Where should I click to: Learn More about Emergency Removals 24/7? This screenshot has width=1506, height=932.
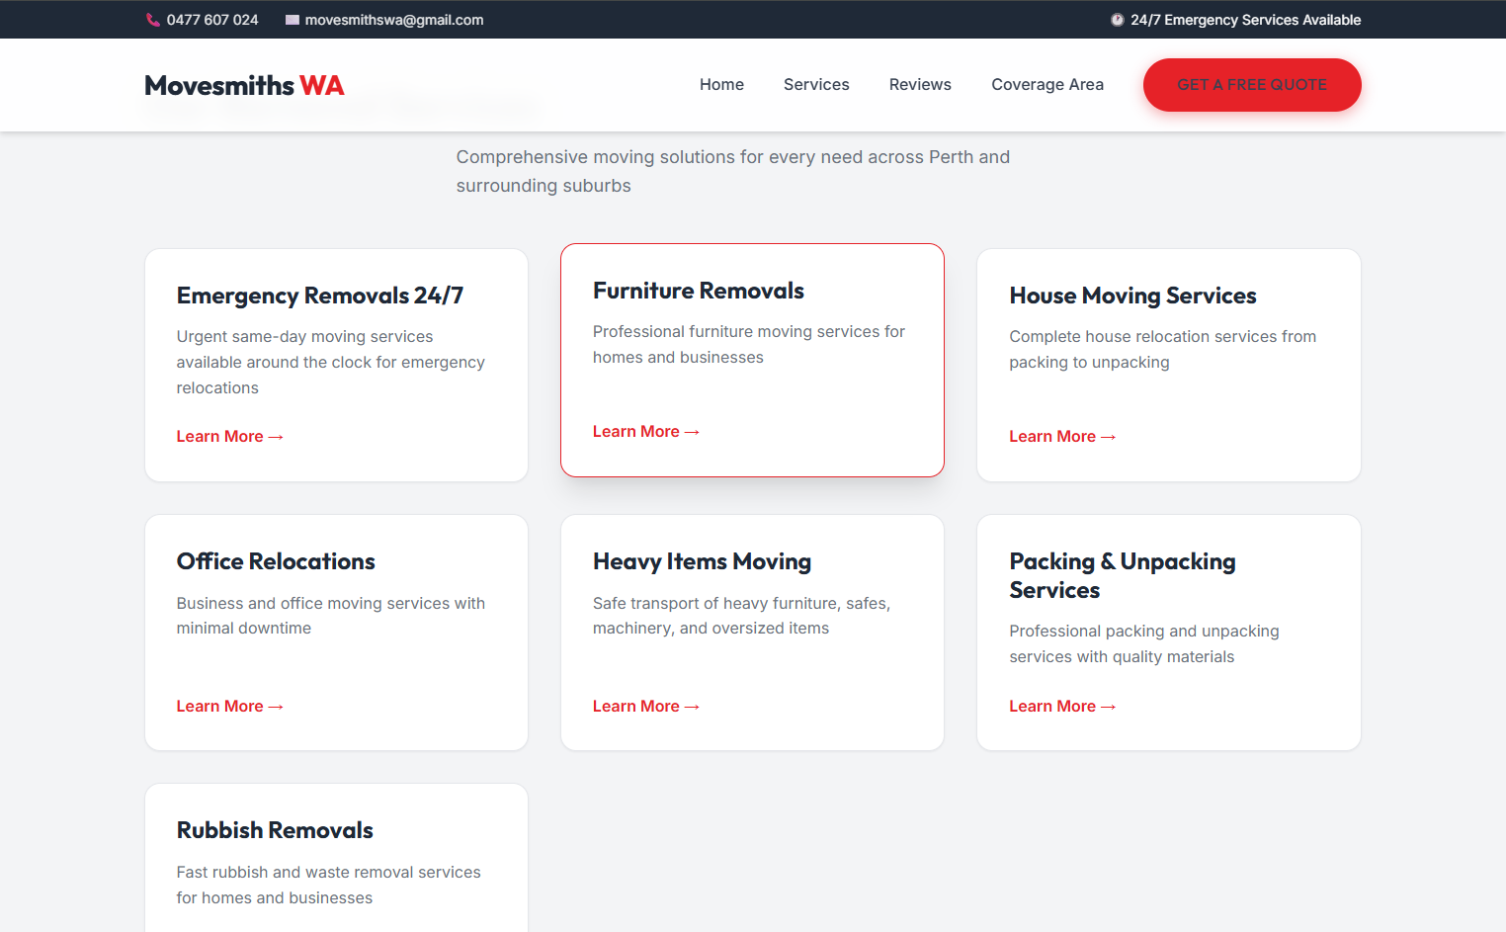tap(229, 437)
